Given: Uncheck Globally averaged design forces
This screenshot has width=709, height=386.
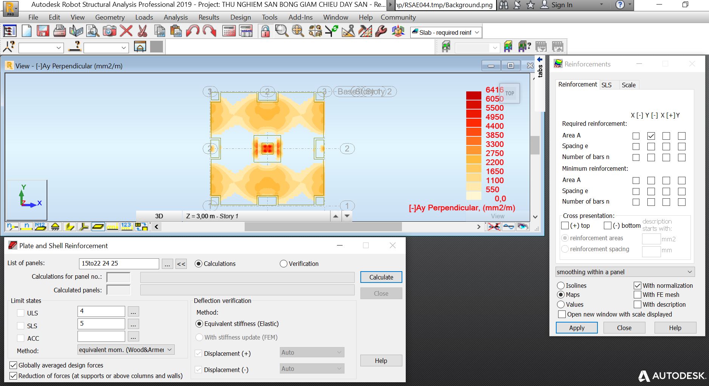Looking at the screenshot, I should pyautogui.click(x=13, y=365).
